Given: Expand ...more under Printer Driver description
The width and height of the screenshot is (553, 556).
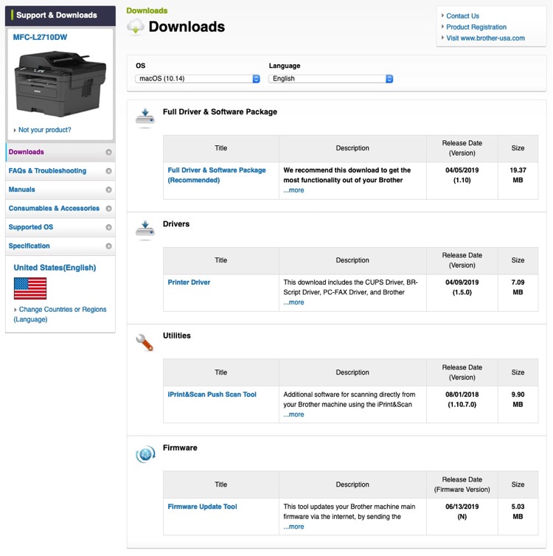Looking at the screenshot, I should [293, 302].
